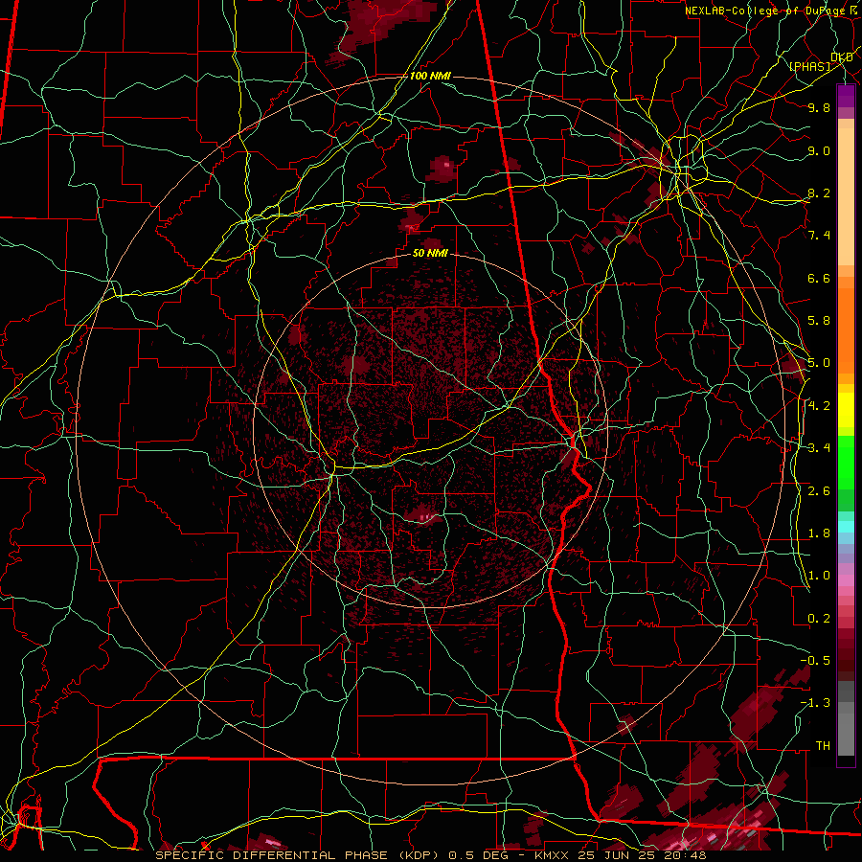The width and height of the screenshot is (862, 862).
Task: Click the DKD product label above the scale
Action: tap(842, 57)
